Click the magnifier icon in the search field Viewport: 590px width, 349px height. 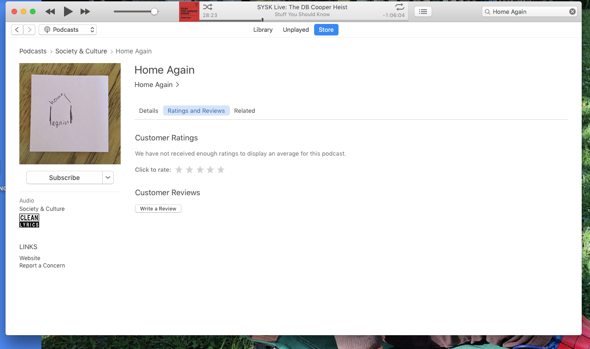pos(487,12)
